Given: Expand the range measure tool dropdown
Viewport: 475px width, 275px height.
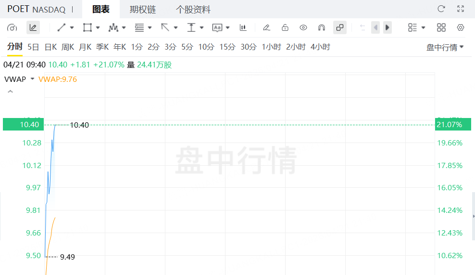Looking at the screenshot, I should pos(202,27).
